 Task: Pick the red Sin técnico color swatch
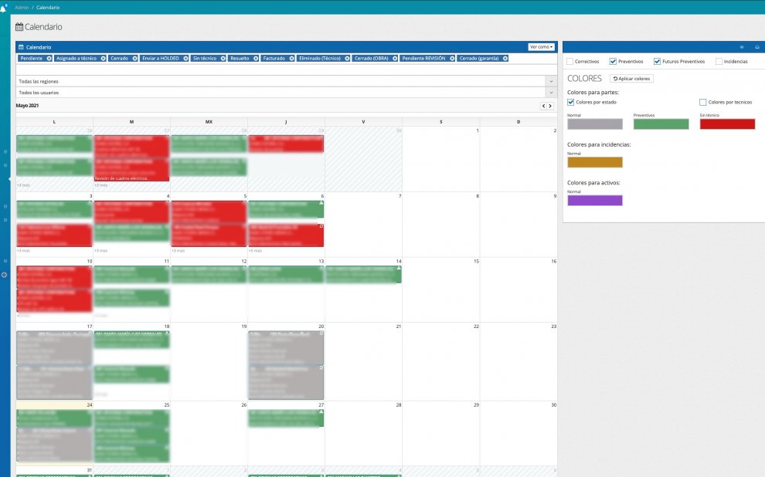(x=727, y=124)
